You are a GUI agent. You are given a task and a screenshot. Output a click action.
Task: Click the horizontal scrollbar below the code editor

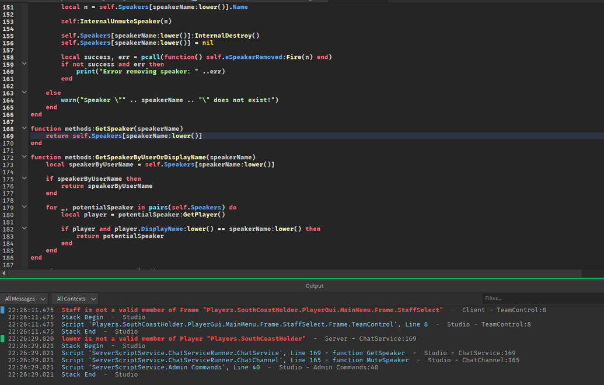pyautogui.click(x=292, y=274)
